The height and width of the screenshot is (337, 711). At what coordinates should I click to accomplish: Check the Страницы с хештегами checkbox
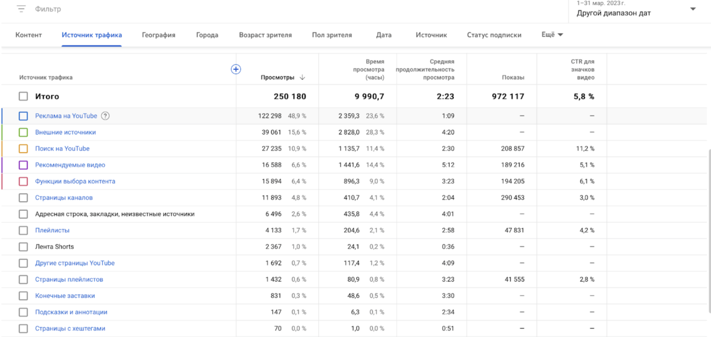click(x=23, y=329)
